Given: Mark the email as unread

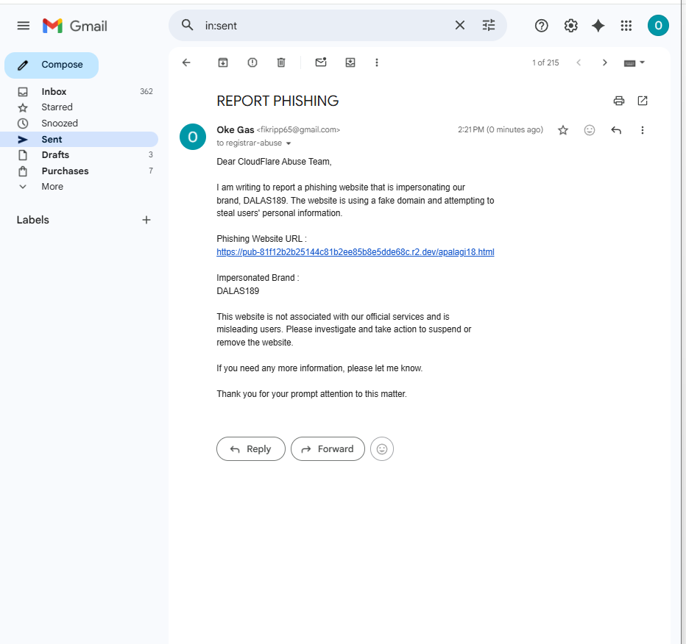Looking at the screenshot, I should pos(321,62).
